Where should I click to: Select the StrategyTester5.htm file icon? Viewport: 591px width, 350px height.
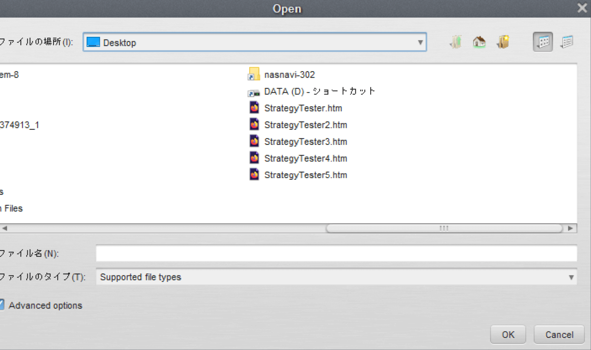254,174
